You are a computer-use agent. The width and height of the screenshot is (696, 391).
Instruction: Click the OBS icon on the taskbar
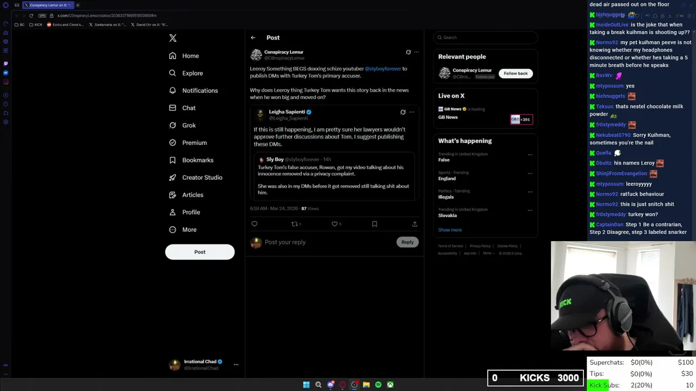click(x=355, y=385)
